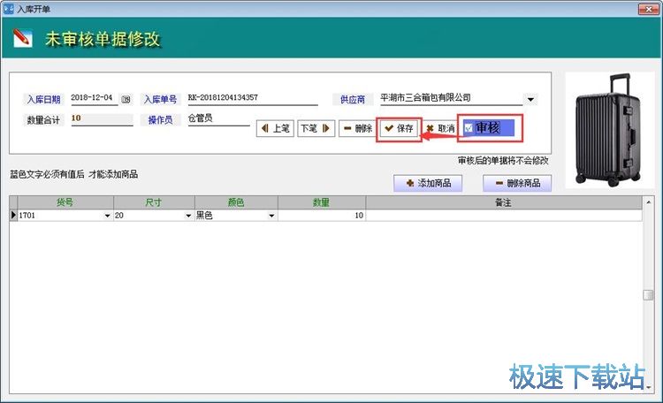Go to previous record with 上笔 button
Viewport: 663px width, 403px height.
click(275, 128)
